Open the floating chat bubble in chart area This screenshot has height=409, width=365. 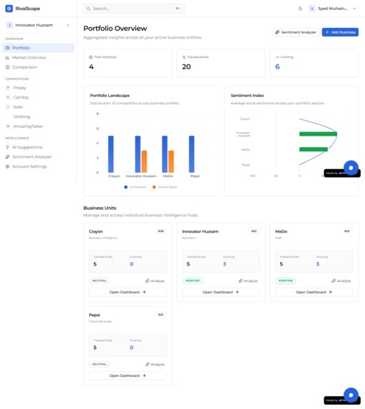pyautogui.click(x=351, y=168)
